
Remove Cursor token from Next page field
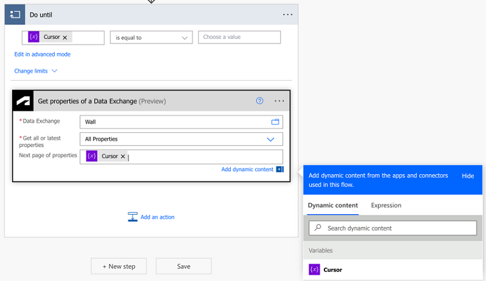pyautogui.click(x=123, y=157)
